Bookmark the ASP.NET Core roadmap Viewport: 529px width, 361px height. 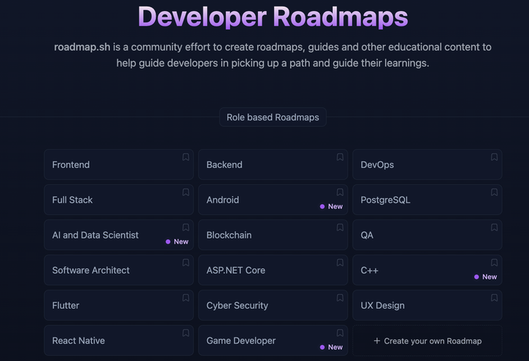point(339,263)
